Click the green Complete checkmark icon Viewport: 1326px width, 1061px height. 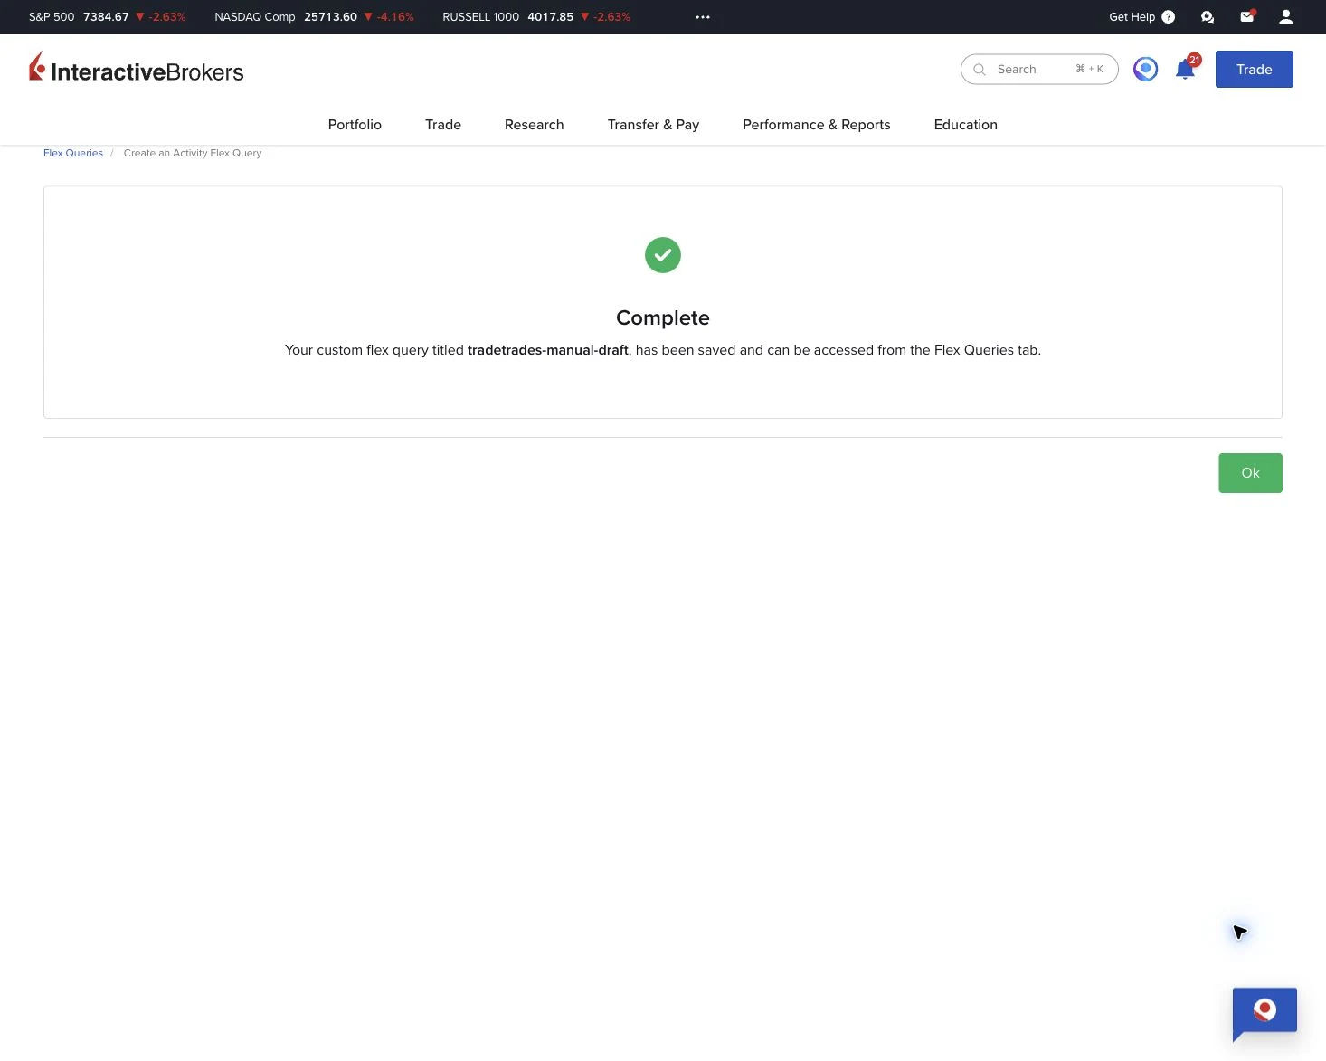coord(663,255)
